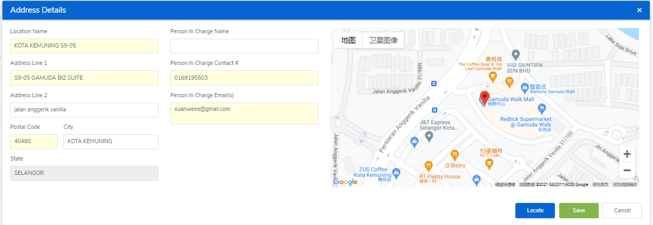
Task: Click the ZUS Coffee shop marker
Action: (396, 173)
